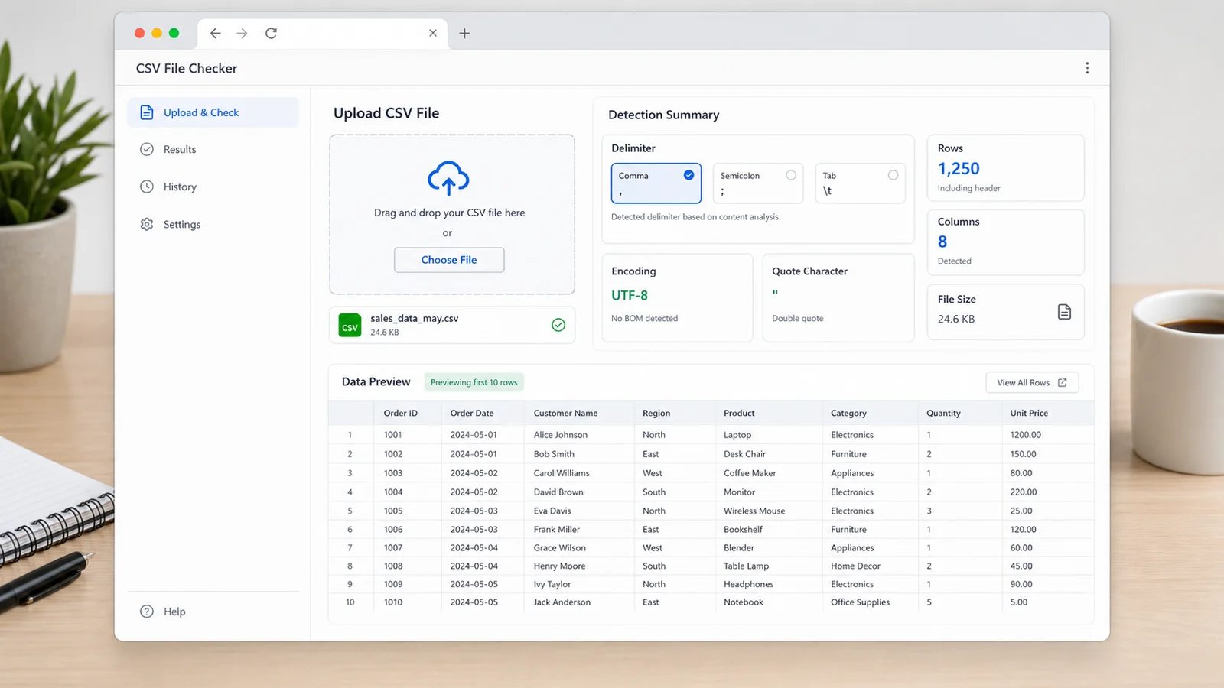Select the Tab delimiter option
This screenshot has height=688, width=1224.
click(x=860, y=183)
